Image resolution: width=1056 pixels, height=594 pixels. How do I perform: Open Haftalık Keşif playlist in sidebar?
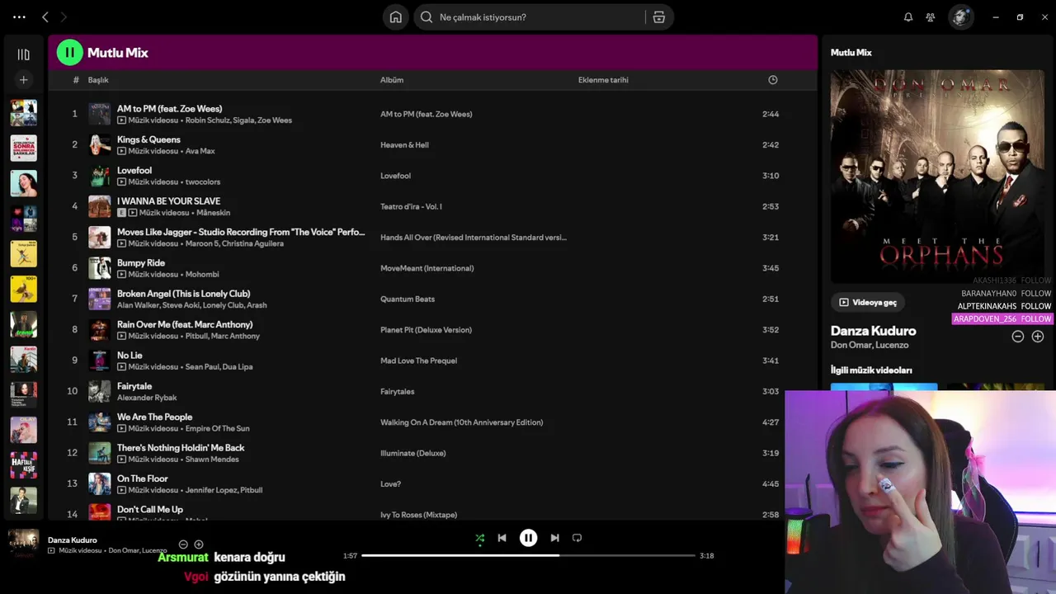(23, 465)
